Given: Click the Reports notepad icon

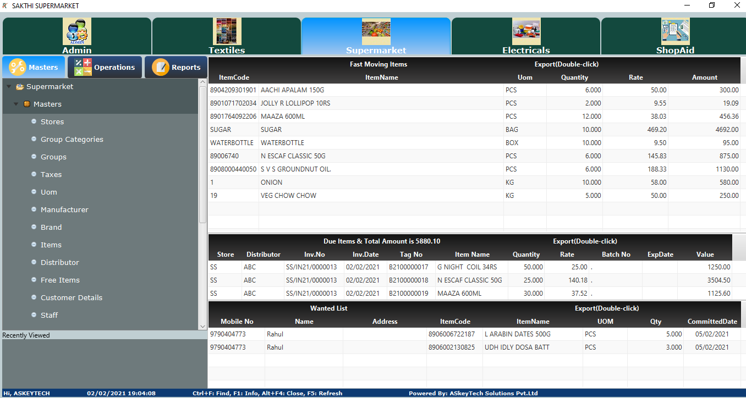Looking at the screenshot, I should (x=161, y=67).
